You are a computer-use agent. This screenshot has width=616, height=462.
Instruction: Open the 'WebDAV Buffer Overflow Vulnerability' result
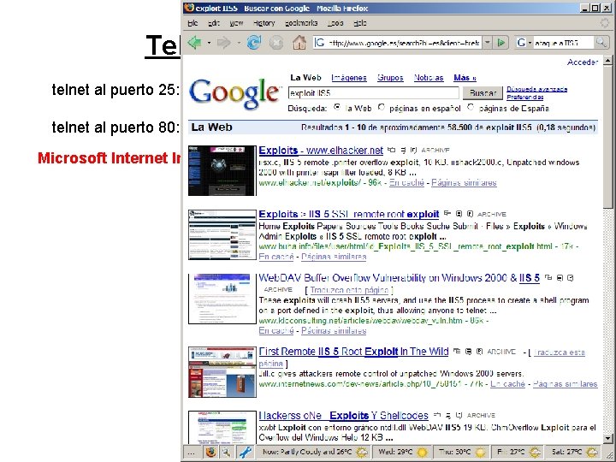click(x=400, y=278)
